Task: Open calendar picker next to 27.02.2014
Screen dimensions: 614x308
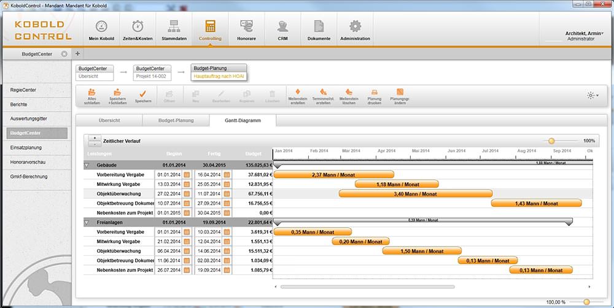Action: point(187,194)
